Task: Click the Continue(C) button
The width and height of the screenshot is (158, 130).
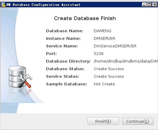Action: pyautogui.click(x=138, y=121)
